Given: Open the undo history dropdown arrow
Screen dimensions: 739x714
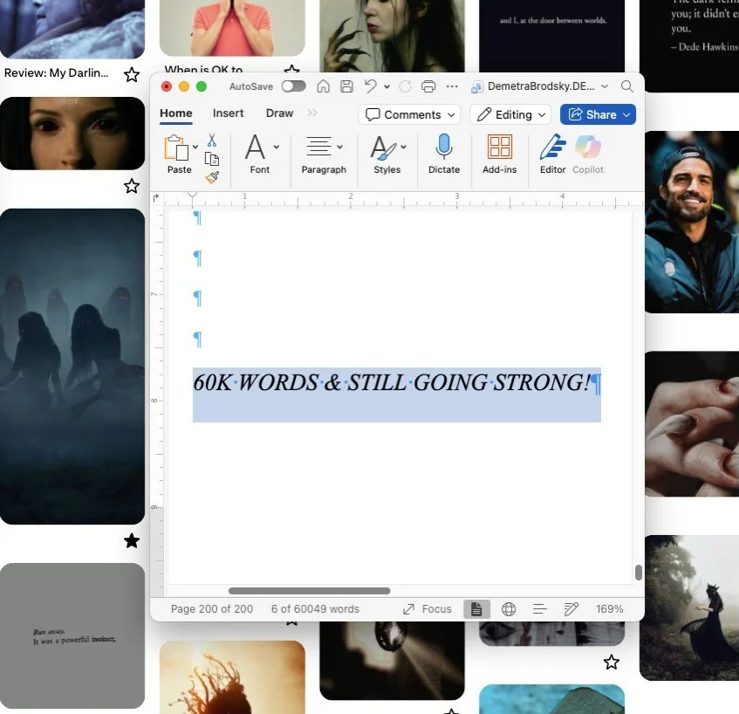Looking at the screenshot, I should (x=387, y=86).
